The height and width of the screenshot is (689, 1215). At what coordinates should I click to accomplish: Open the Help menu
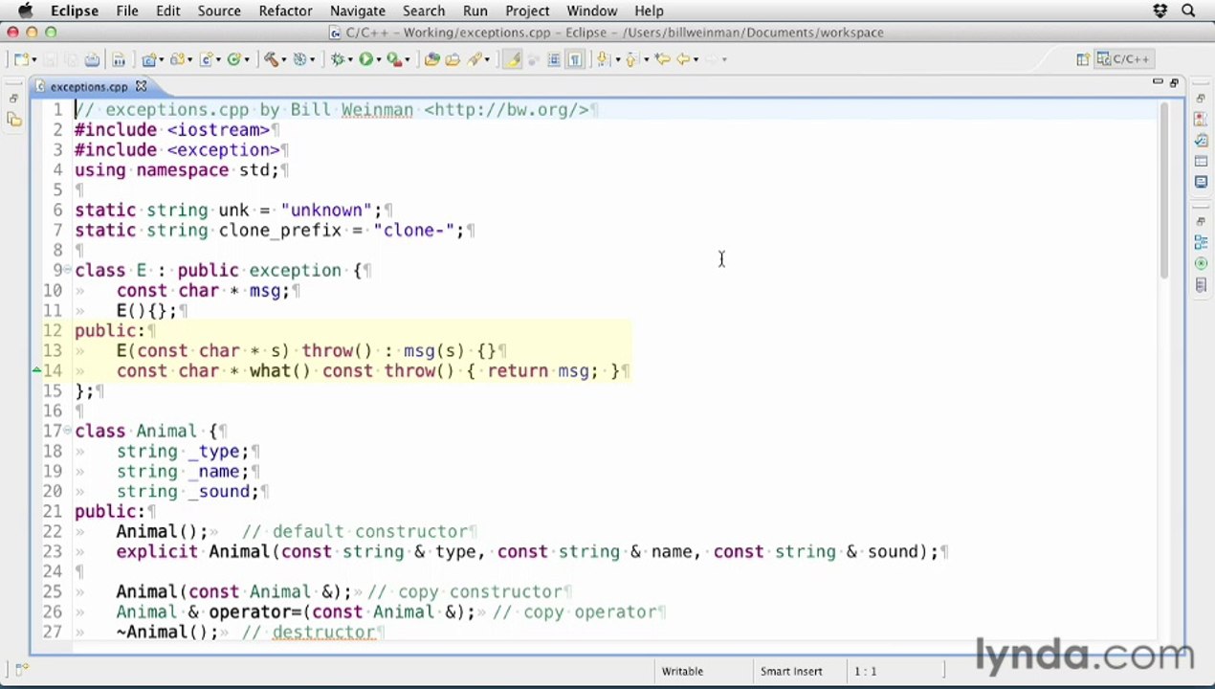tap(649, 11)
